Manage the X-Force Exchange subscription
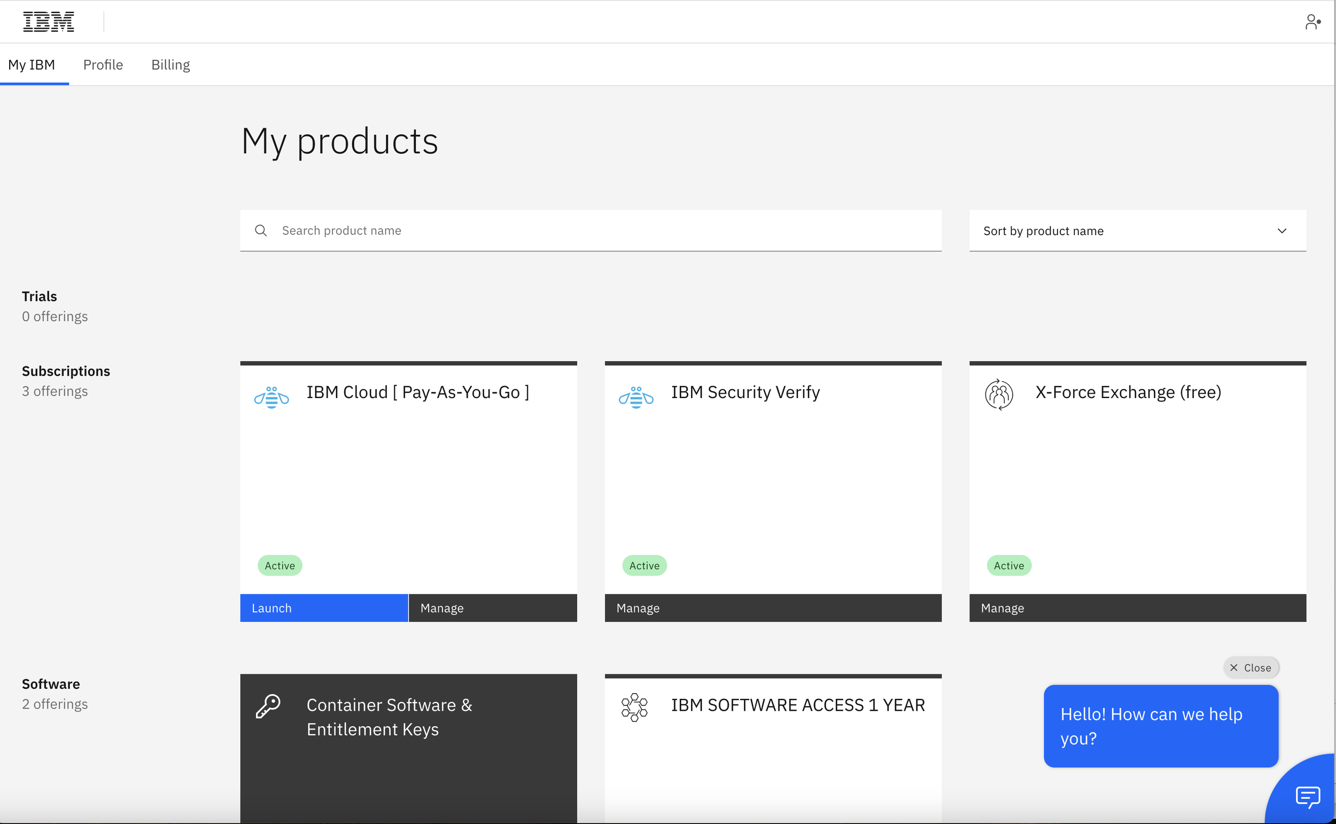This screenshot has height=824, width=1336. click(x=1137, y=608)
